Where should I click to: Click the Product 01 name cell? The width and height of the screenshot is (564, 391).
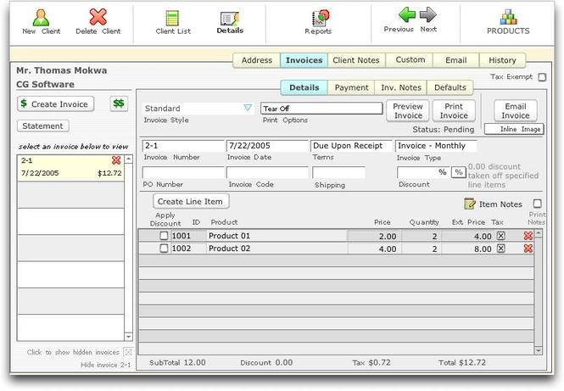[276, 236]
